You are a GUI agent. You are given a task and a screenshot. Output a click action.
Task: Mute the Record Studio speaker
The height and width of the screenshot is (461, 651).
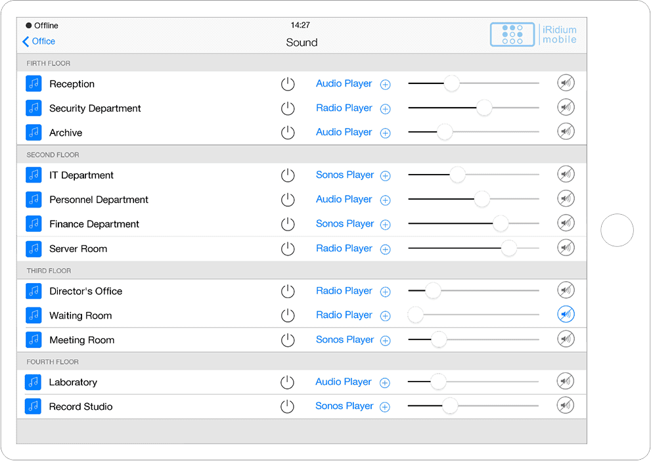pyautogui.click(x=565, y=406)
